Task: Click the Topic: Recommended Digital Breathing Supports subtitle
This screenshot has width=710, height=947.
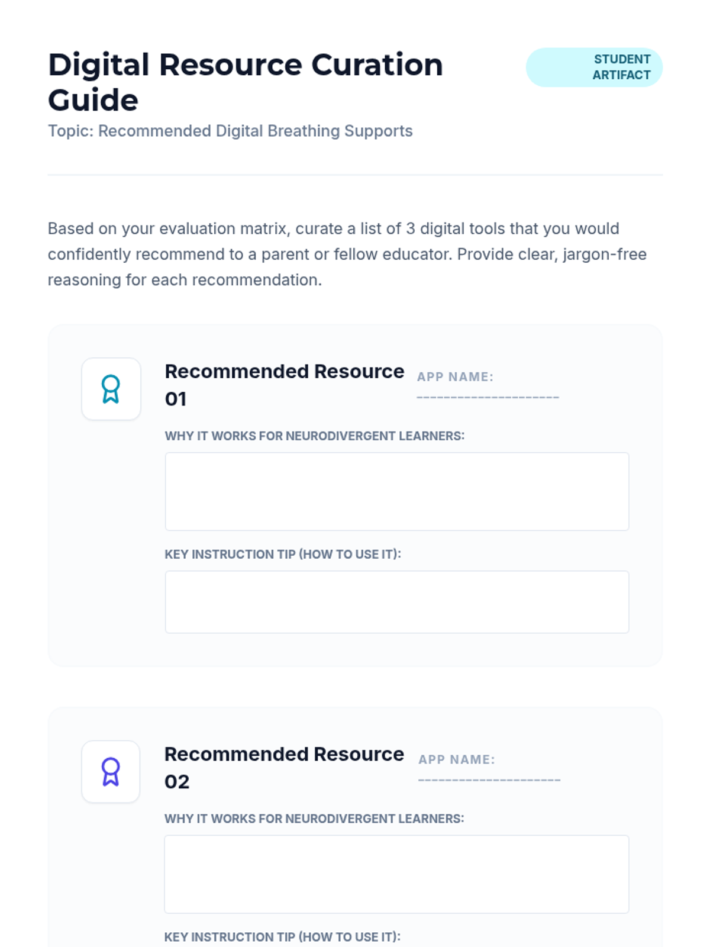Action: (x=230, y=131)
